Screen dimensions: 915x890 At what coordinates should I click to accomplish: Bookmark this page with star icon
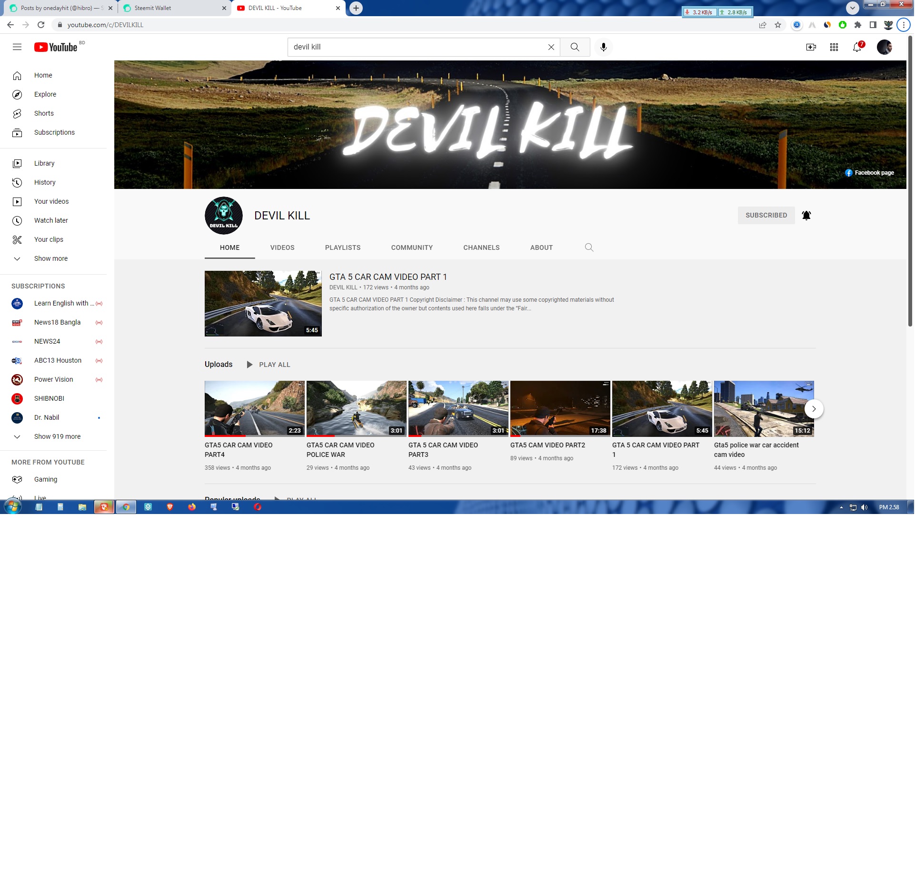[x=778, y=25]
